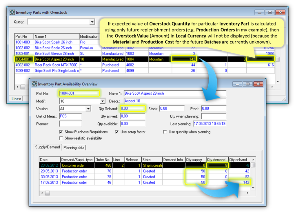Viewport: 295px width, 213px height.
Task: Sort by the Name 1 column header
Action: pyautogui.click(x=57, y=36)
